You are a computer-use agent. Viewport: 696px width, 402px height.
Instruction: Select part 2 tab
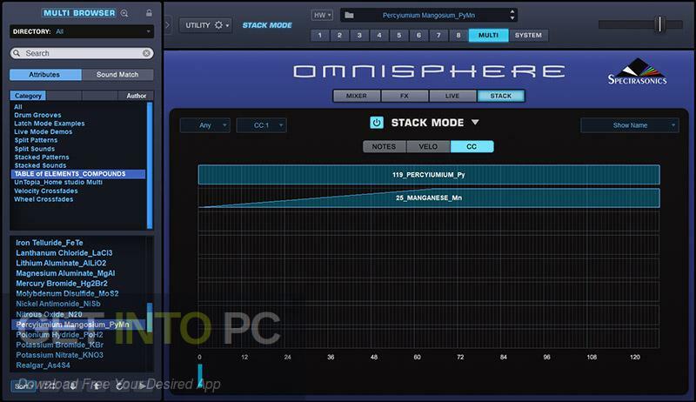(339, 35)
